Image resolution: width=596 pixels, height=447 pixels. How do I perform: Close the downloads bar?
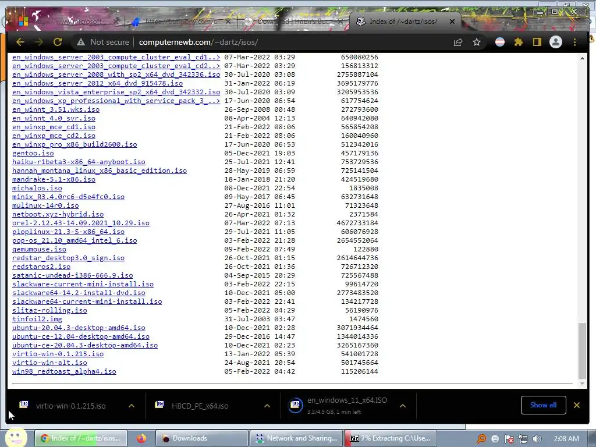[577, 405]
